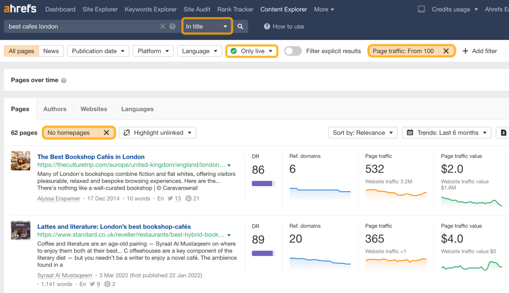Open help for Pages over time

[64, 80]
